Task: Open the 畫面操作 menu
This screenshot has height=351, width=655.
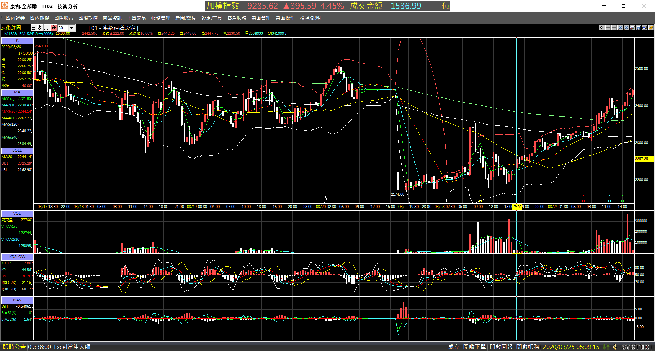Action: tap(285, 18)
